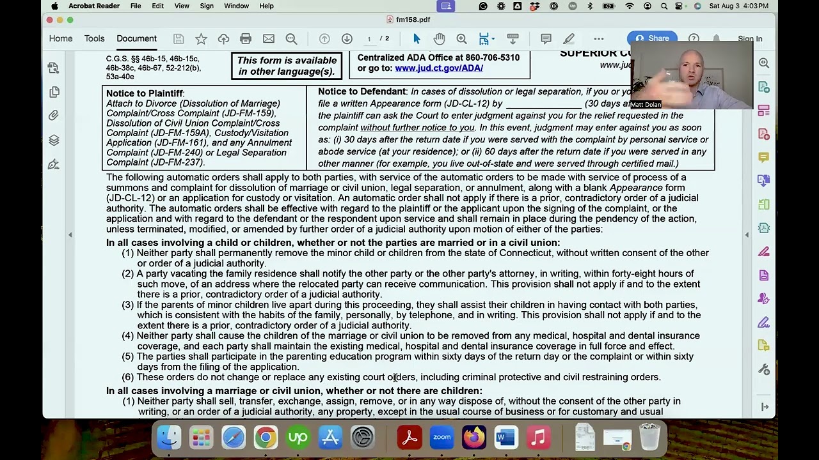Open the Redact tool in right sidebar
The height and width of the screenshot is (460, 819).
pyautogui.click(x=763, y=252)
